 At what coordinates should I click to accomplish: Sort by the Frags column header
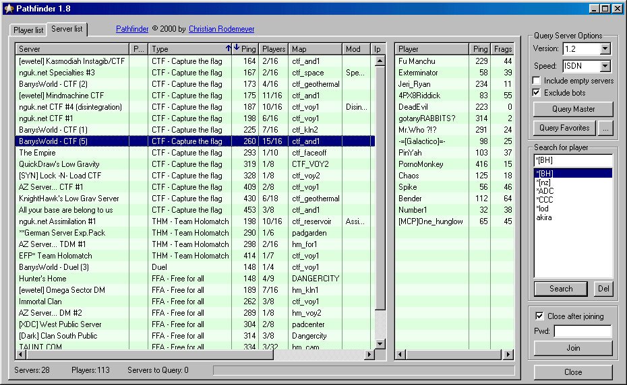coord(502,48)
